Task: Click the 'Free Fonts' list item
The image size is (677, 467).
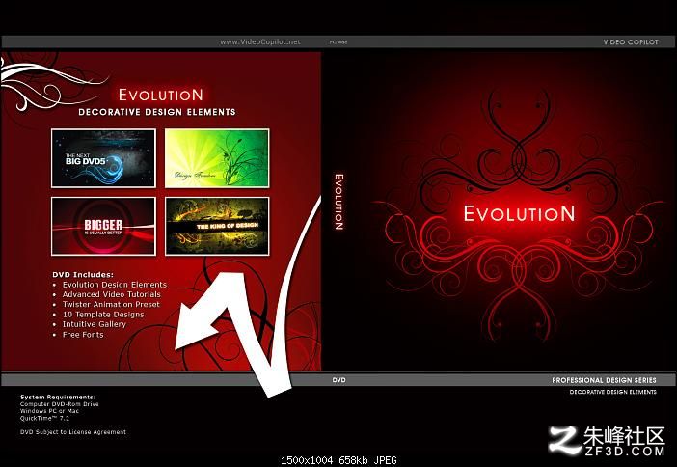Action: point(83,335)
